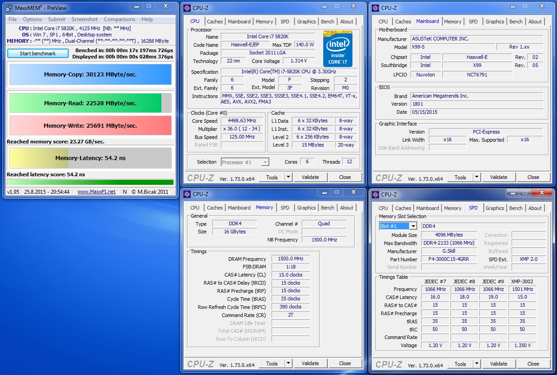Click Part Number F4-3000C15-4GRR
Screen dimensions: 557x375
click(x=449, y=259)
